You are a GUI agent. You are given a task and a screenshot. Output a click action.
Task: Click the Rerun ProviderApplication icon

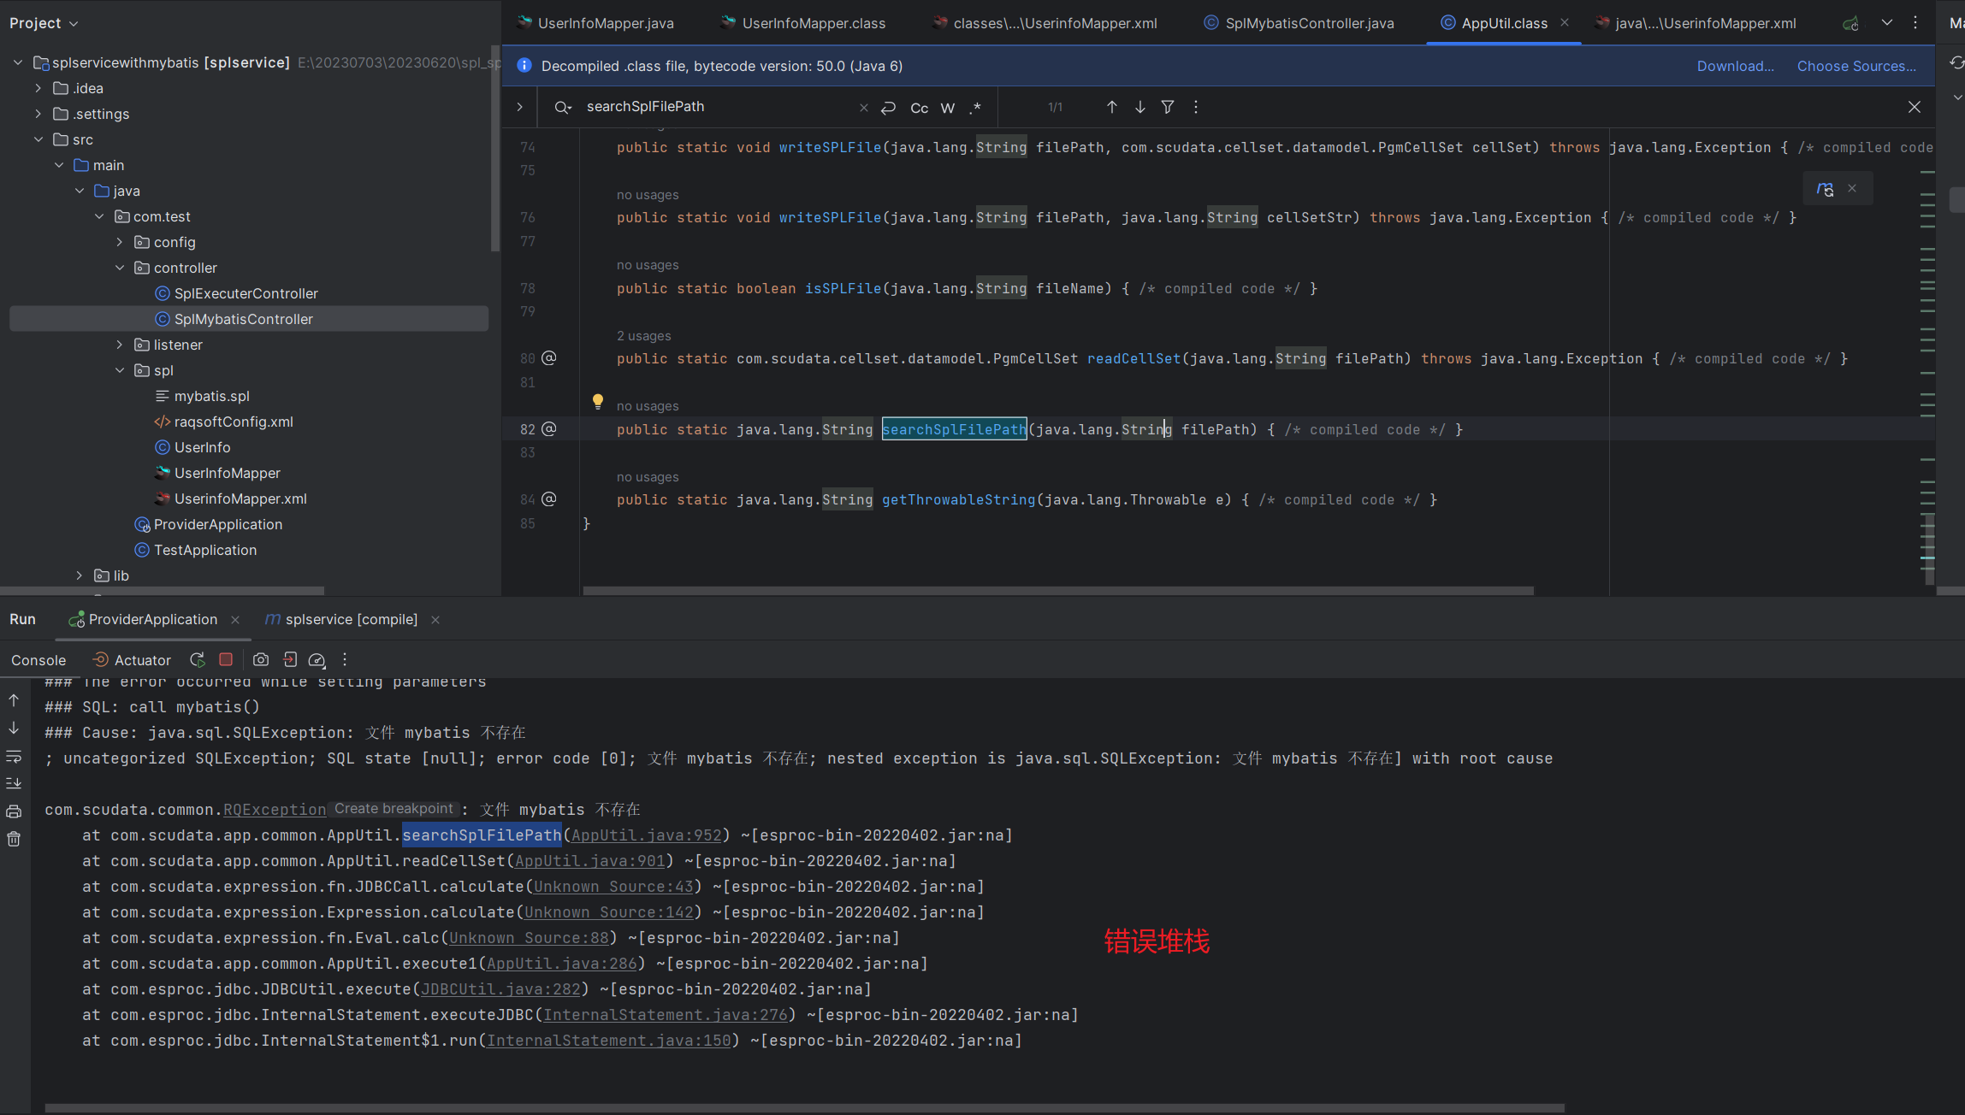coord(198,659)
